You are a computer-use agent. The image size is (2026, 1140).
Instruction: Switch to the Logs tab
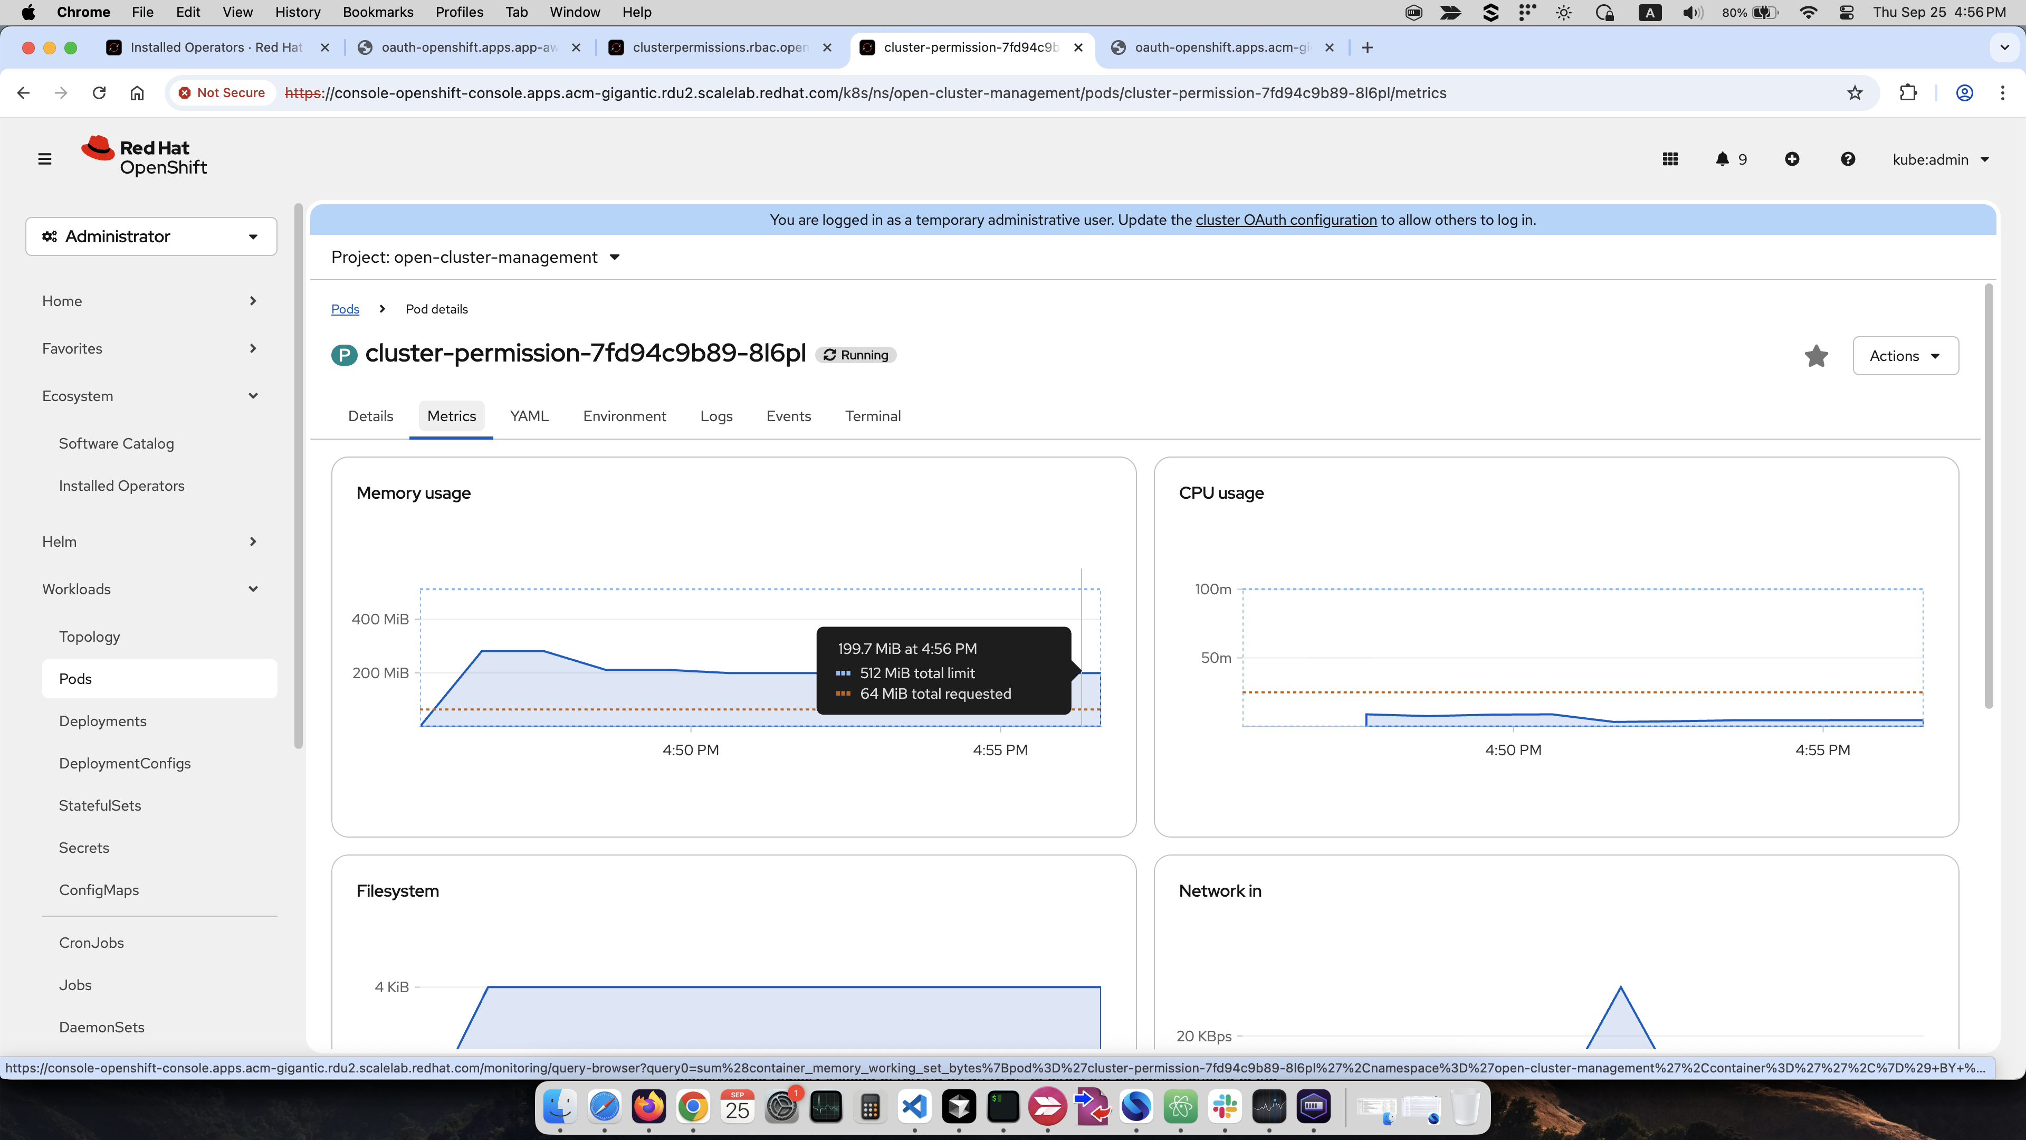click(716, 416)
